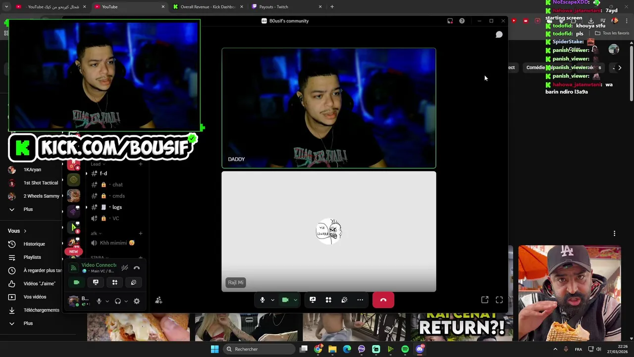Open input device arrow beside user mic
Image resolution: width=634 pixels, height=357 pixels.
tap(107, 301)
